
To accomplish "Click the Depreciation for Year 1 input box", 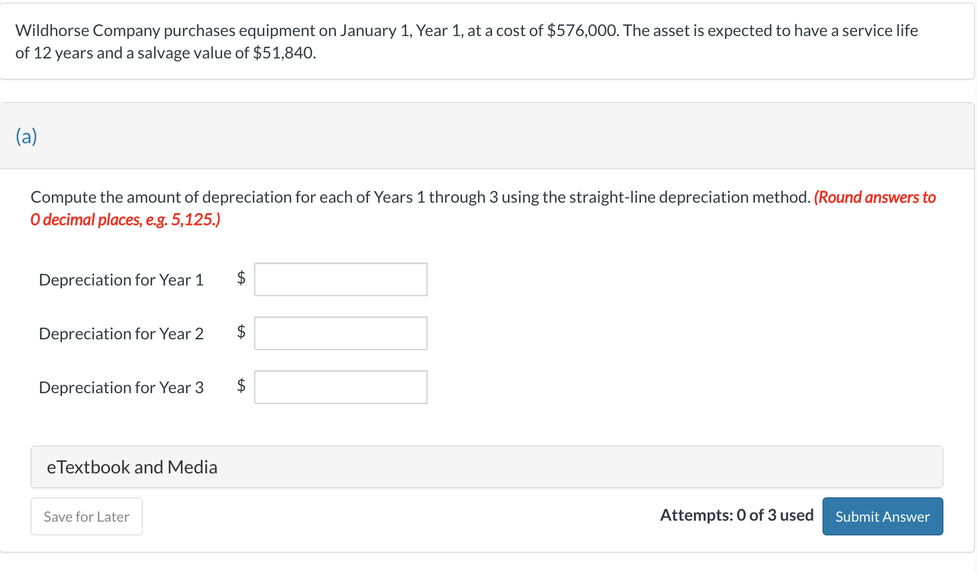I will tap(341, 279).
